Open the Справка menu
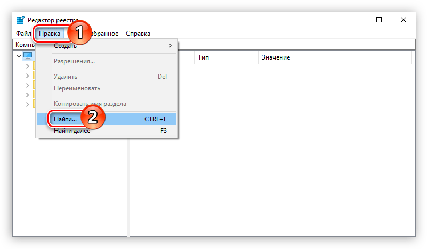 pyautogui.click(x=138, y=34)
